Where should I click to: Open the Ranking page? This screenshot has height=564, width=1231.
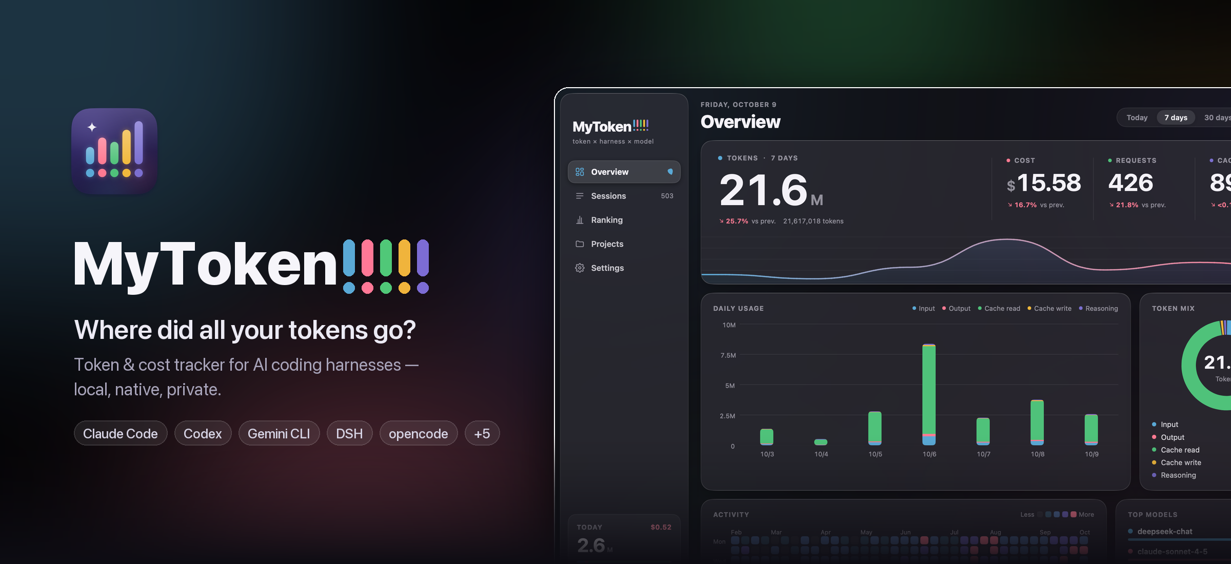(624, 220)
